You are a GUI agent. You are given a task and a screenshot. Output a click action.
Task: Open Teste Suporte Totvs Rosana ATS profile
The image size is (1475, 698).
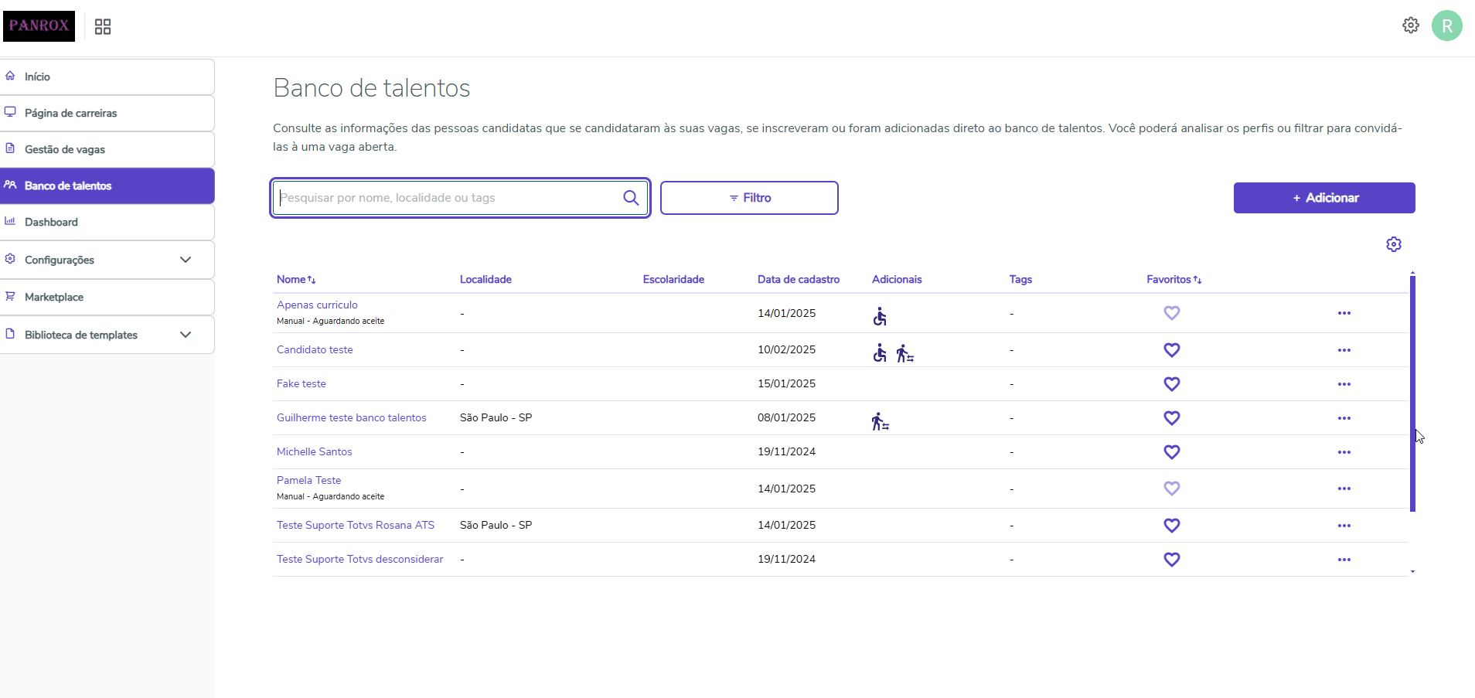356,526
